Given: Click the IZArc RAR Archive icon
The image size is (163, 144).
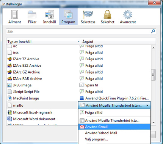Looking at the screenshot, I should [10, 79].
